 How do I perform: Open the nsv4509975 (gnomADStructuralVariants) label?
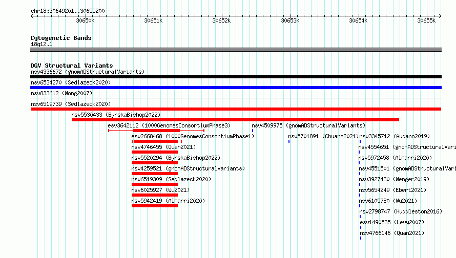tap(308, 125)
